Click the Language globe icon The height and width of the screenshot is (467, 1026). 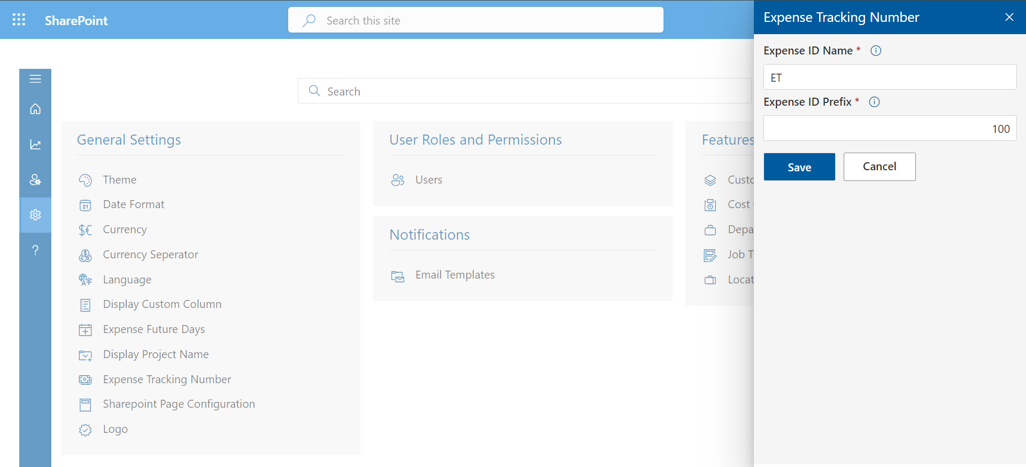[x=86, y=280]
